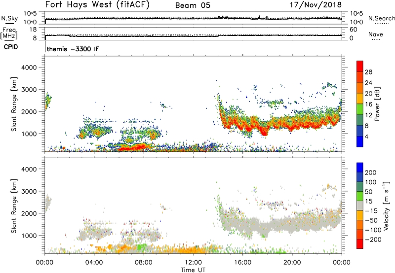Click the 'Nave' legend label

(x=376, y=34)
